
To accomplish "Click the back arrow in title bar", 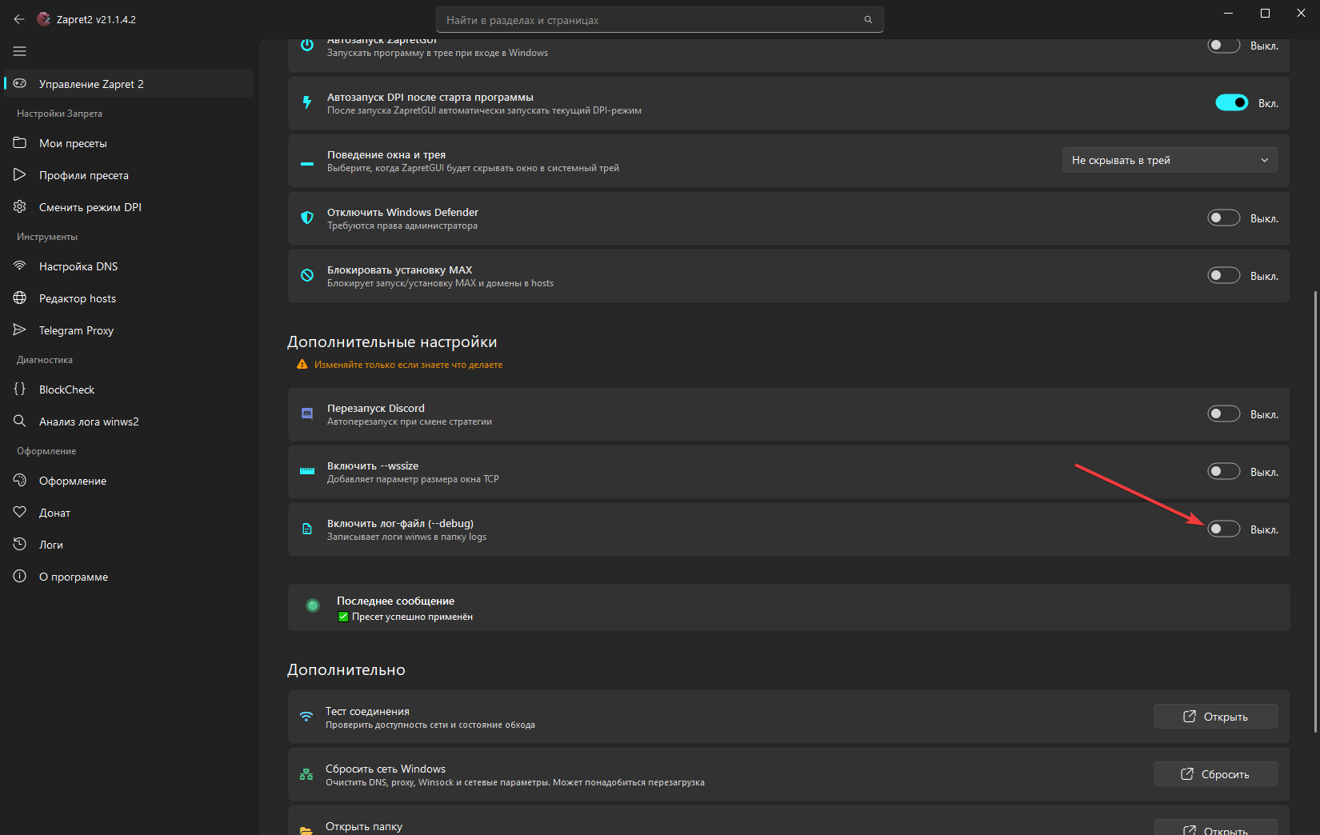I will [x=19, y=19].
